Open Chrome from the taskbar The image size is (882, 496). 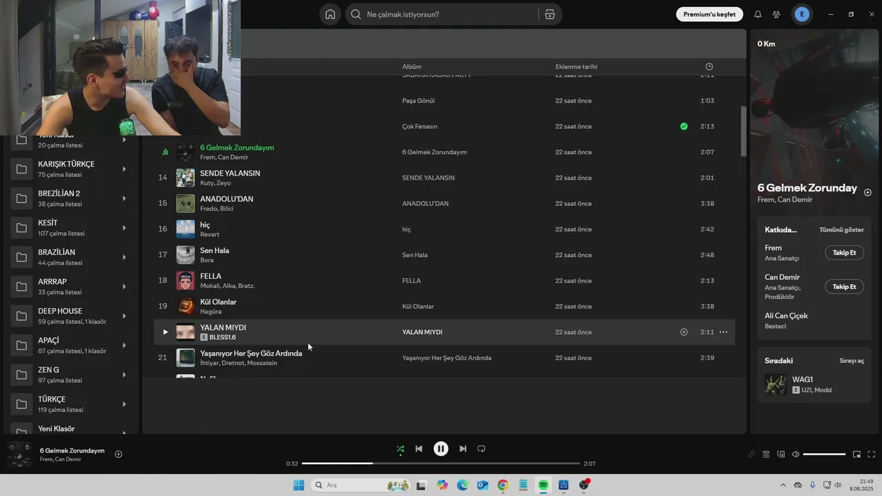(502, 485)
